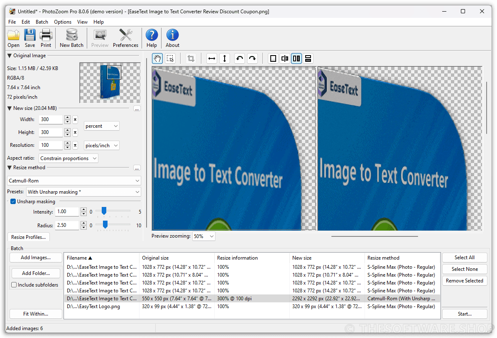Open an image with the Open toolbar icon
497x338 pixels.
14,38
